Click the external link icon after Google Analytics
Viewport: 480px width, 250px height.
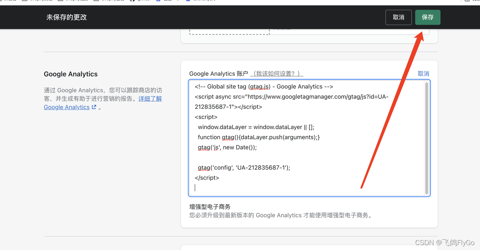(94, 107)
